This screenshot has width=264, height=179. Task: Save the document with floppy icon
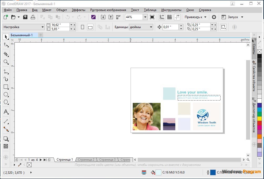point(25,17)
